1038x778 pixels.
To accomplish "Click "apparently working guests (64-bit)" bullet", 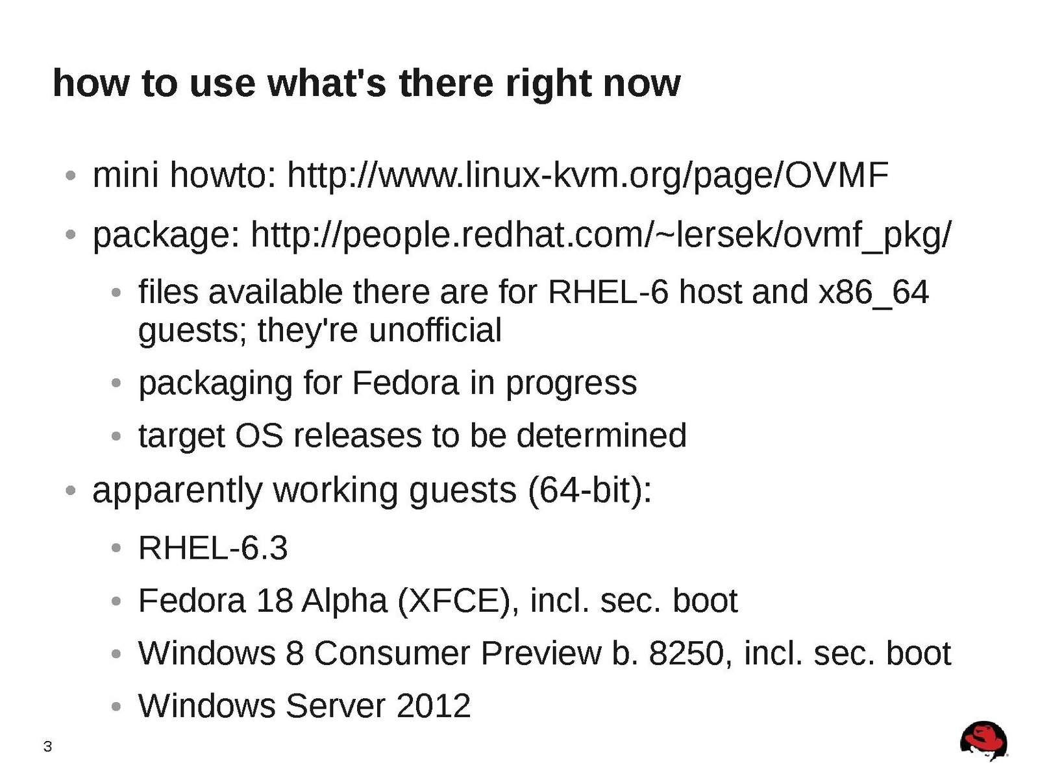I will point(372,490).
